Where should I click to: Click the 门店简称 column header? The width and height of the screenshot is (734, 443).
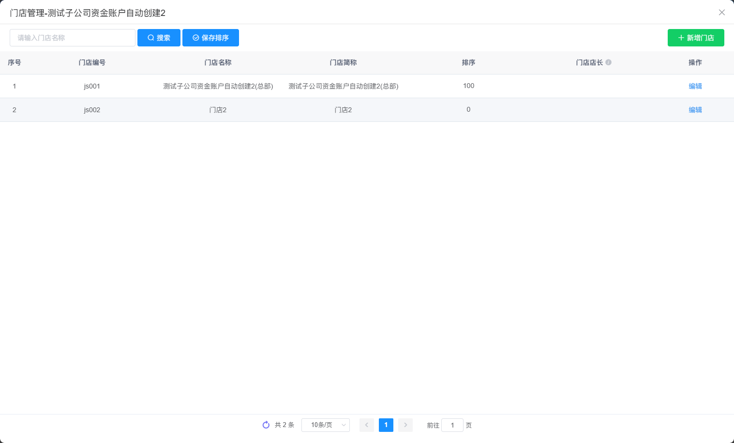tap(343, 62)
